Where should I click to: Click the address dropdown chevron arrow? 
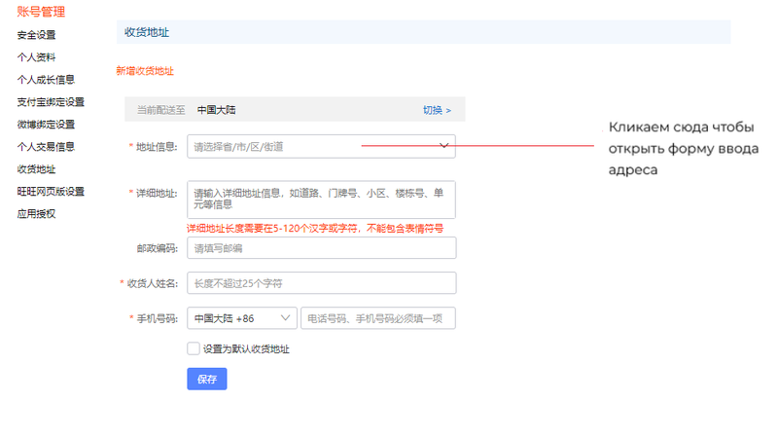coord(444,146)
